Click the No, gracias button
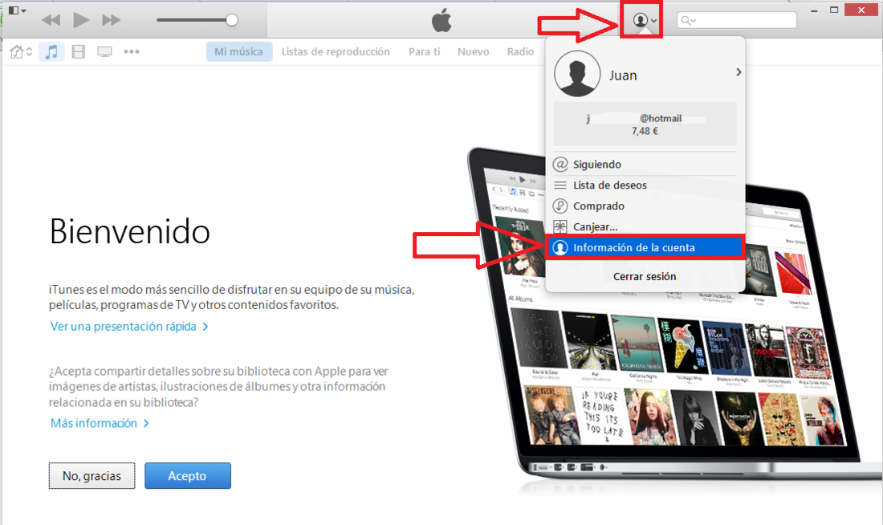The height and width of the screenshot is (525, 883). [92, 476]
